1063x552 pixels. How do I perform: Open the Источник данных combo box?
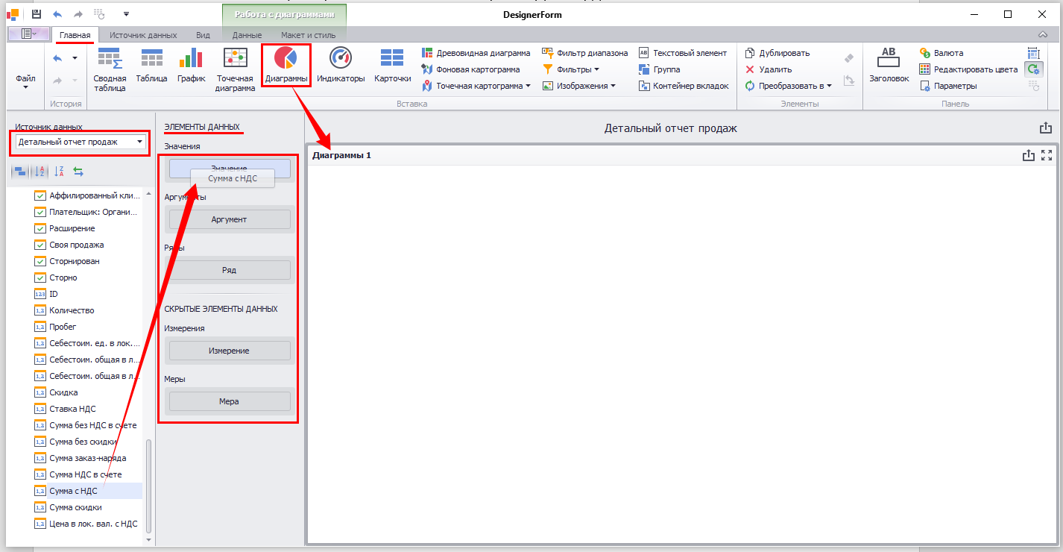pos(81,142)
